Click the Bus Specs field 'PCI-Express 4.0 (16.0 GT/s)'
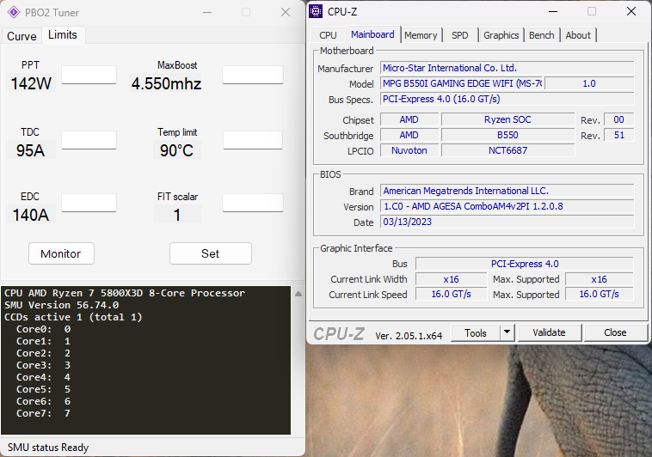652x457 pixels. coord(507,99)
